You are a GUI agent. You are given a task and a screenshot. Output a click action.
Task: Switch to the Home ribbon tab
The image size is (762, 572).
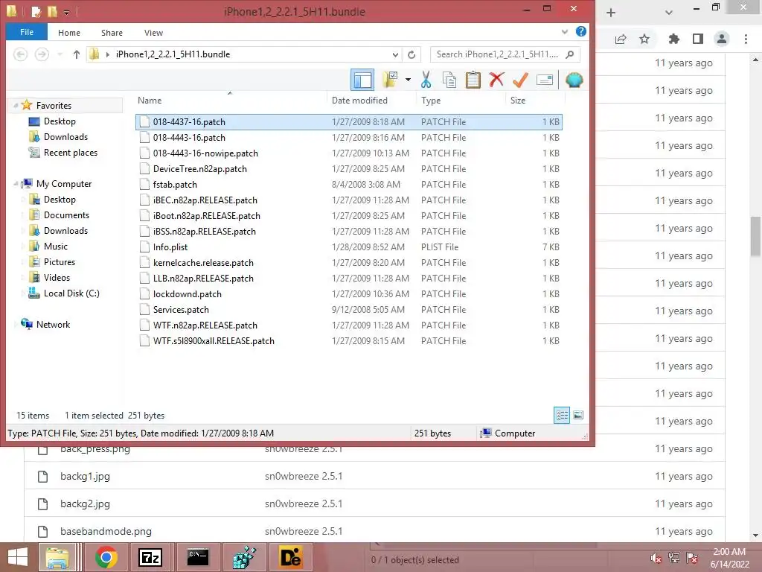(69, 33)
